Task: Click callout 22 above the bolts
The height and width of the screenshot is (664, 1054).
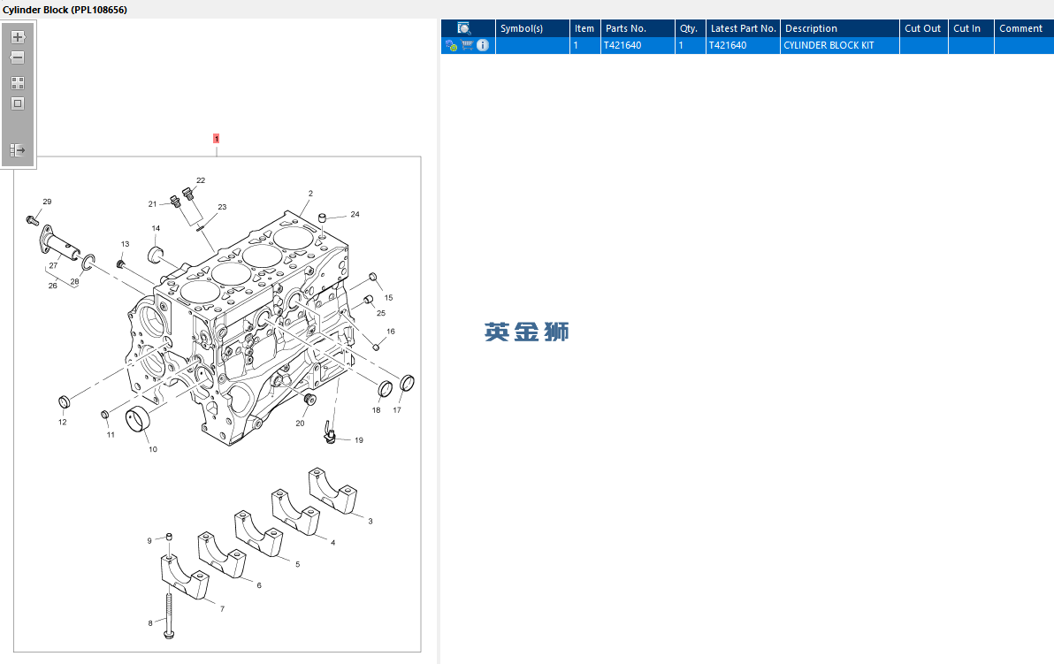Action: point(201,180)
